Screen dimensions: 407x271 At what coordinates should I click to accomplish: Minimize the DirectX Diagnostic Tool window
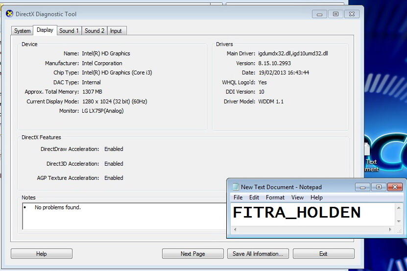point(319,14)
